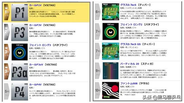Viewport: 184px width, 103px height.
Task: Click the 7位 badge beside フェイント ロング2
Action: pos(97,31)
